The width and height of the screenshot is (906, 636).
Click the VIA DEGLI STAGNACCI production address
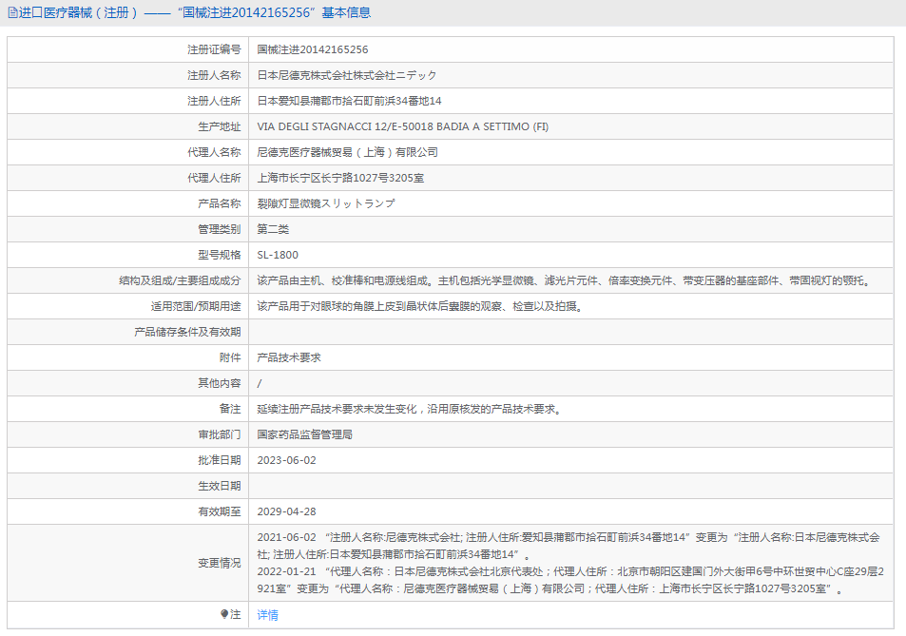pos(402,126)
